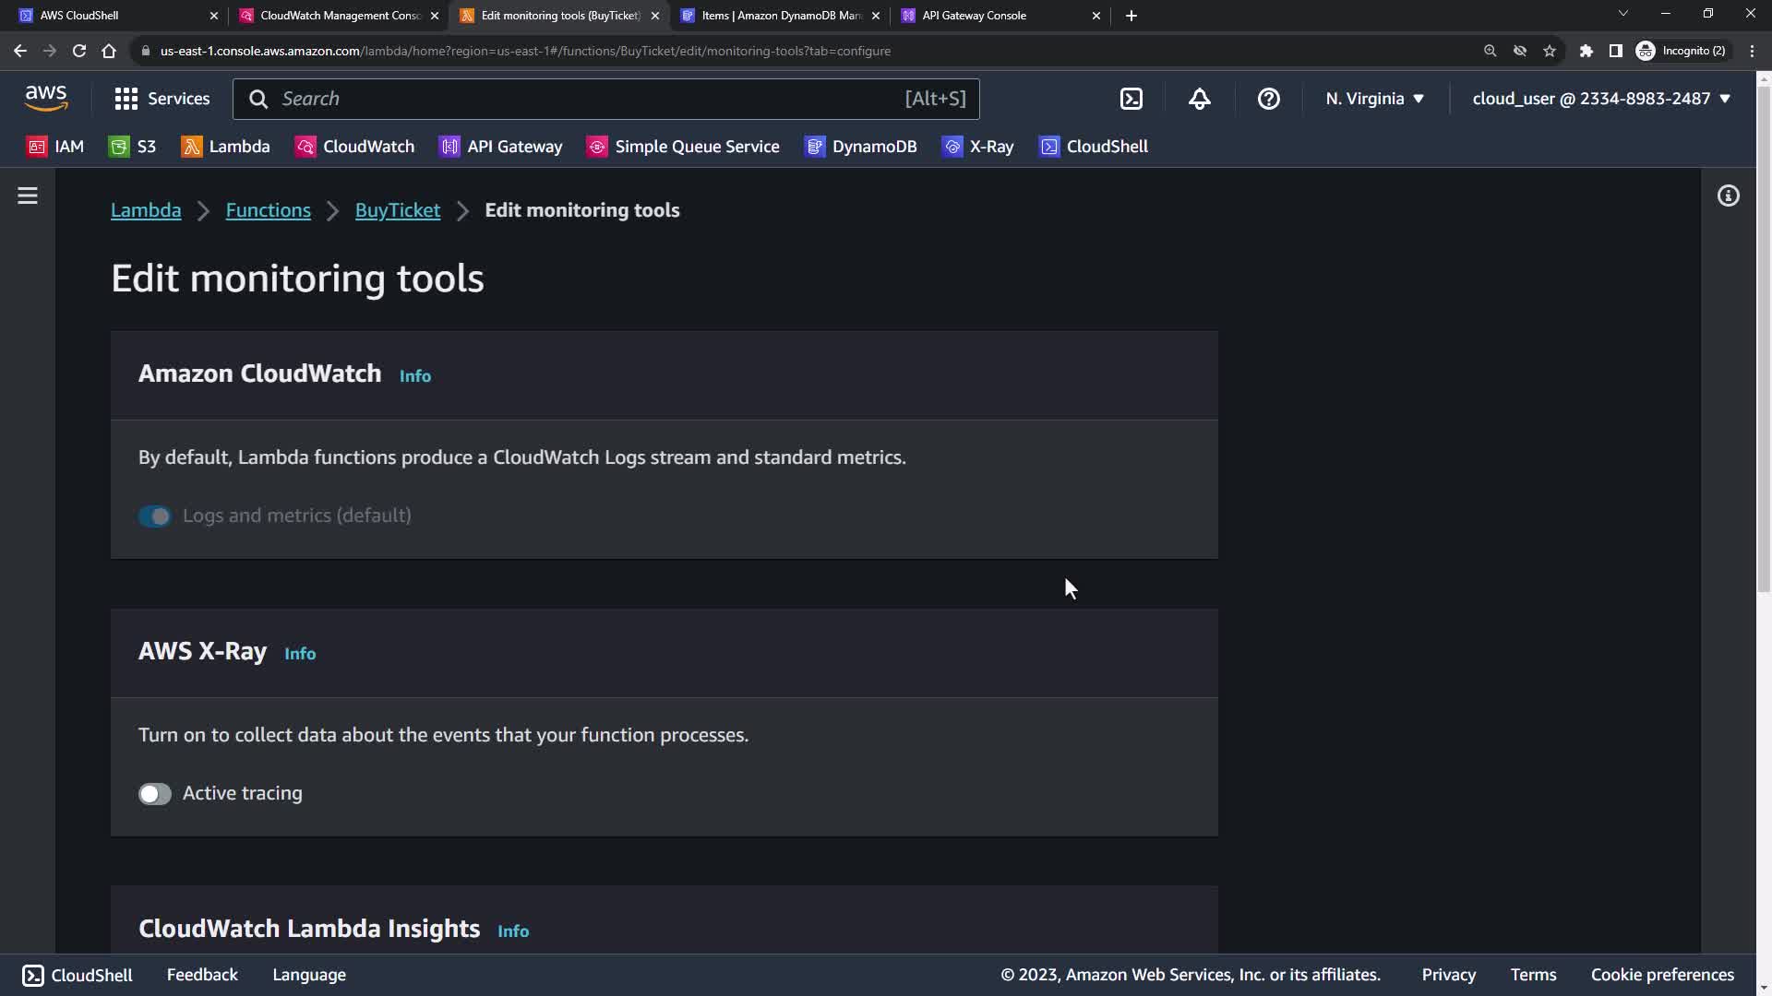Go to BuyTicket breadcrumb link

tap(397, 210)
